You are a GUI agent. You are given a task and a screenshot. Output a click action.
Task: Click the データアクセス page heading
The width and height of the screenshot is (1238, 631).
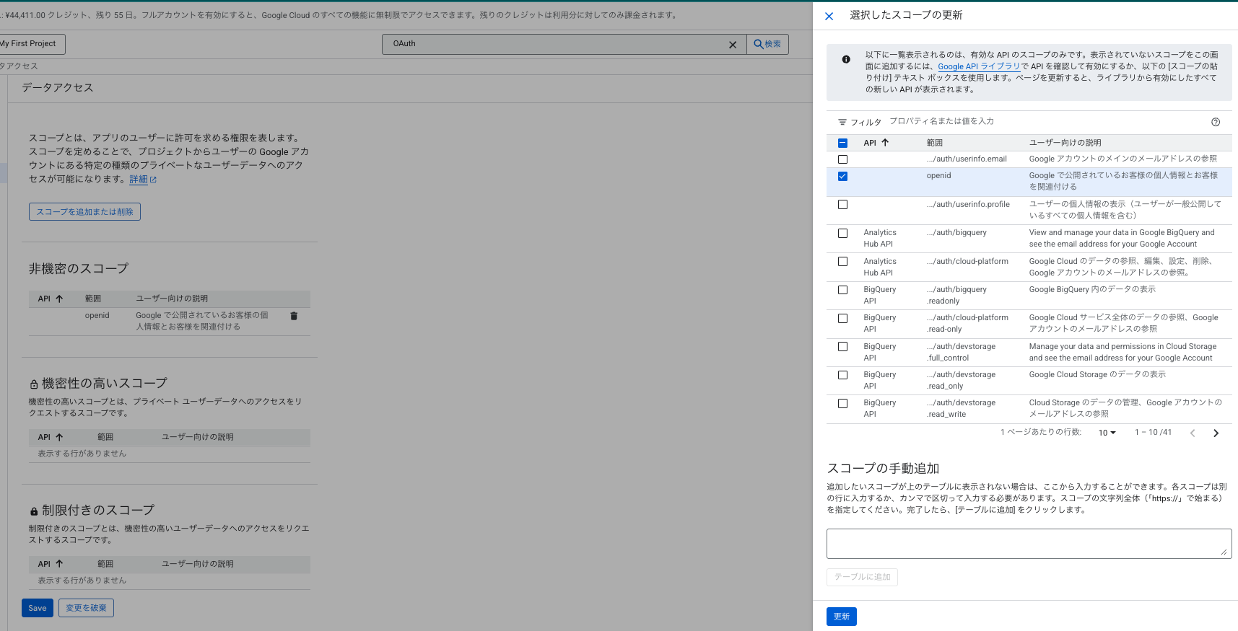[x=58, y=87]
